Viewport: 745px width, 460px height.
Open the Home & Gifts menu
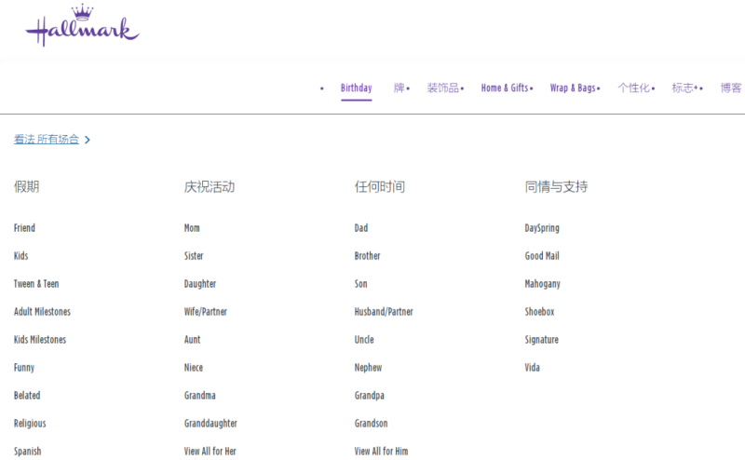[504, 88]
